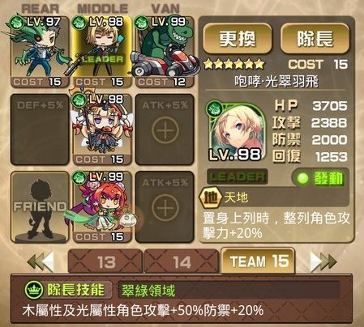Select the TEAM 15 tab
Viewport: 364px width, 327px height.
[258, 261]
